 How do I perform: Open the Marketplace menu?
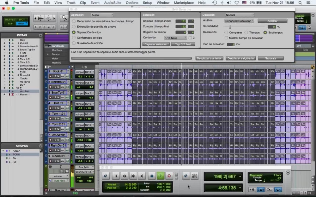[184, 3]
